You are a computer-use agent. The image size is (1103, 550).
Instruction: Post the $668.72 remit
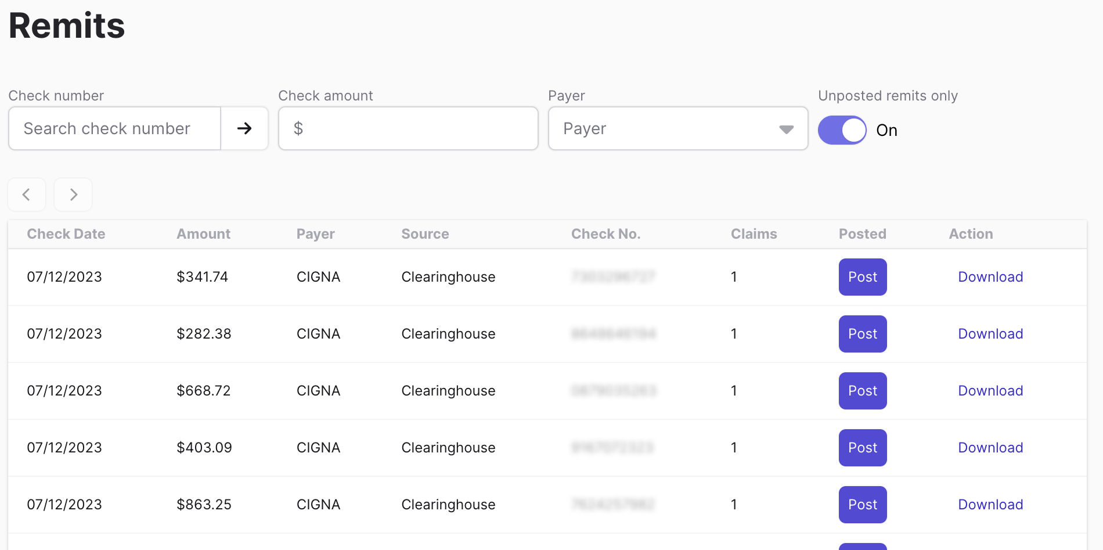[862, 391]
